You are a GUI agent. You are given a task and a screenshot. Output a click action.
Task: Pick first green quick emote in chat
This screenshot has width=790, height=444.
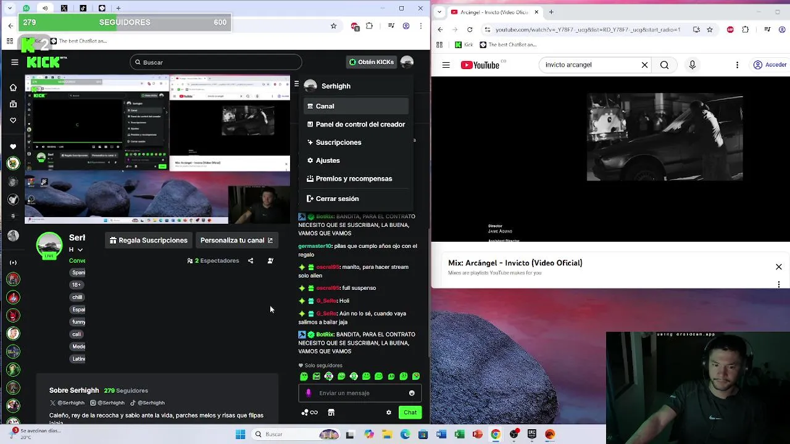point(304,376)
